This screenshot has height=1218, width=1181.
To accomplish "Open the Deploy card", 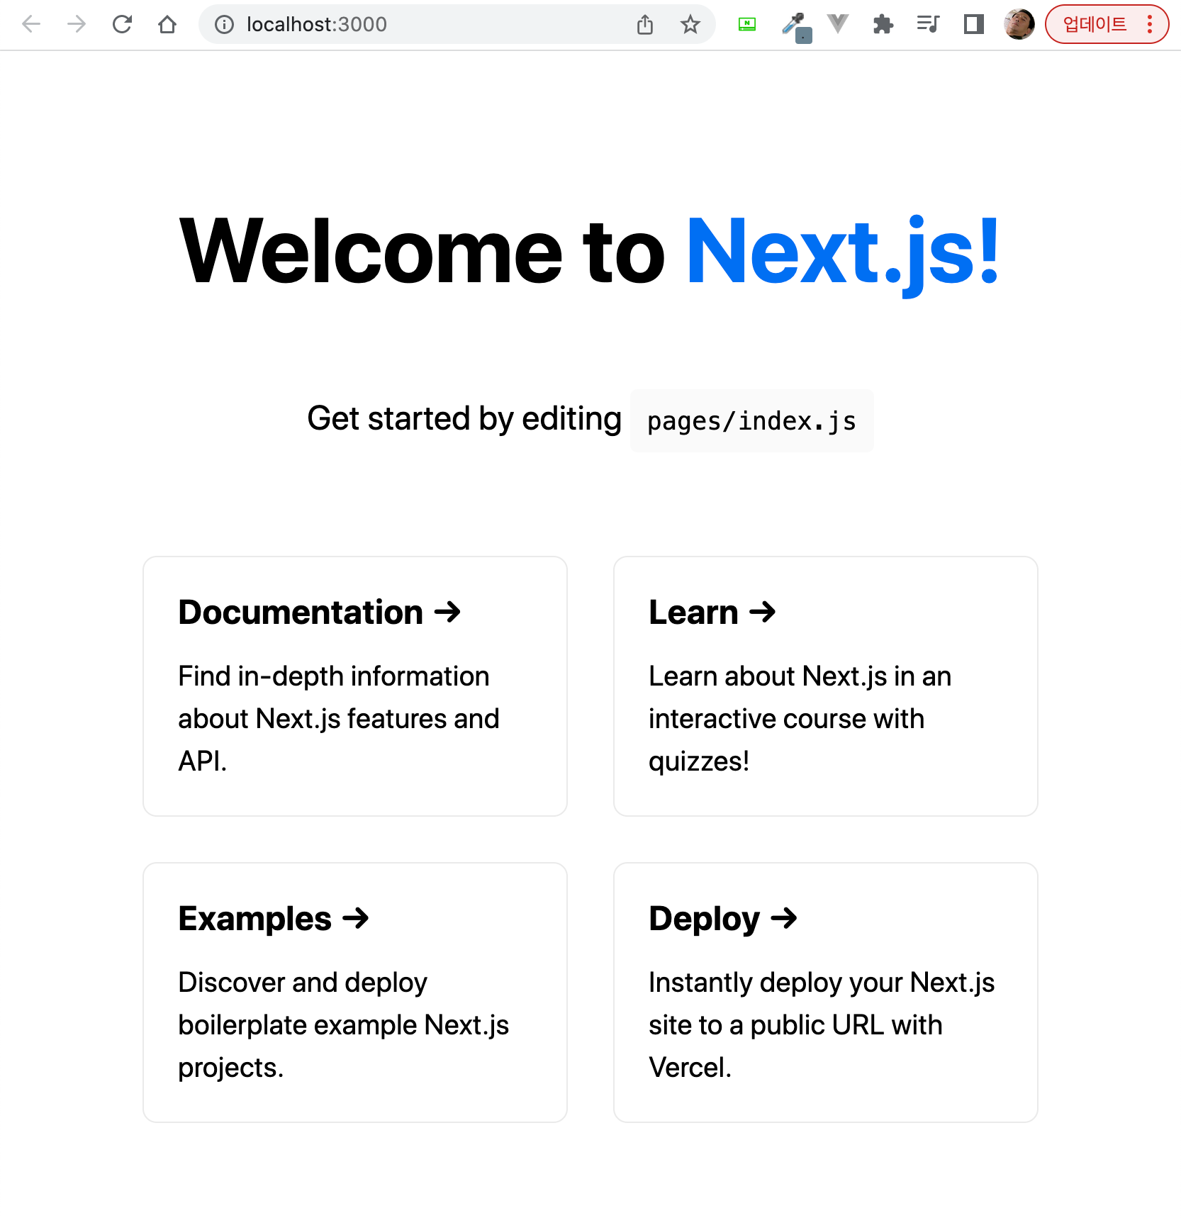I will pyautogui.click(x=826, y=993).
